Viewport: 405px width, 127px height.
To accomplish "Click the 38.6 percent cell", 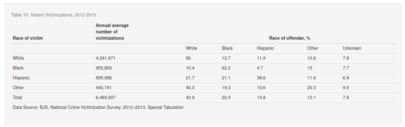I will (261, 78).
